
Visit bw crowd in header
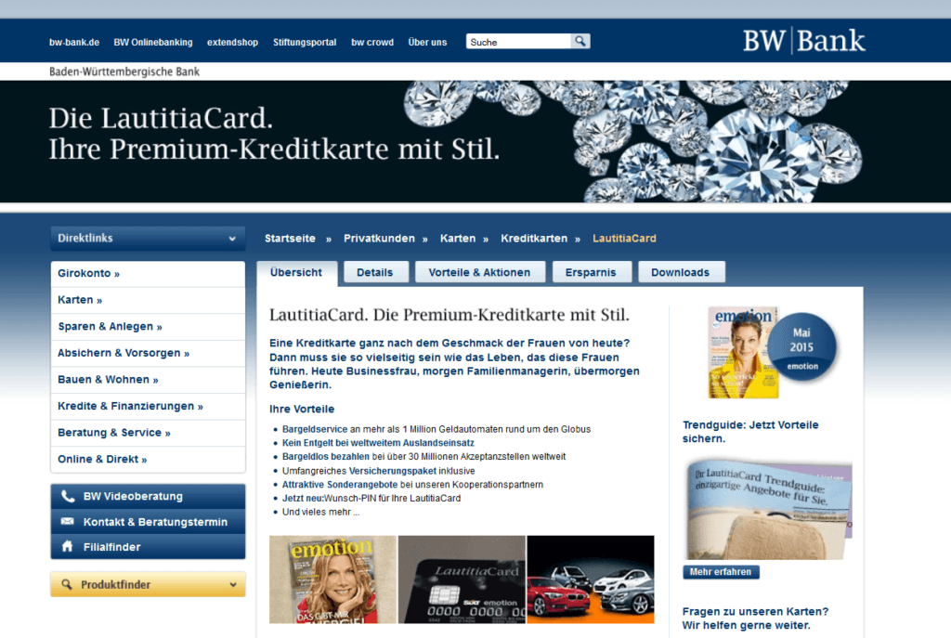[x=372, y=42]
